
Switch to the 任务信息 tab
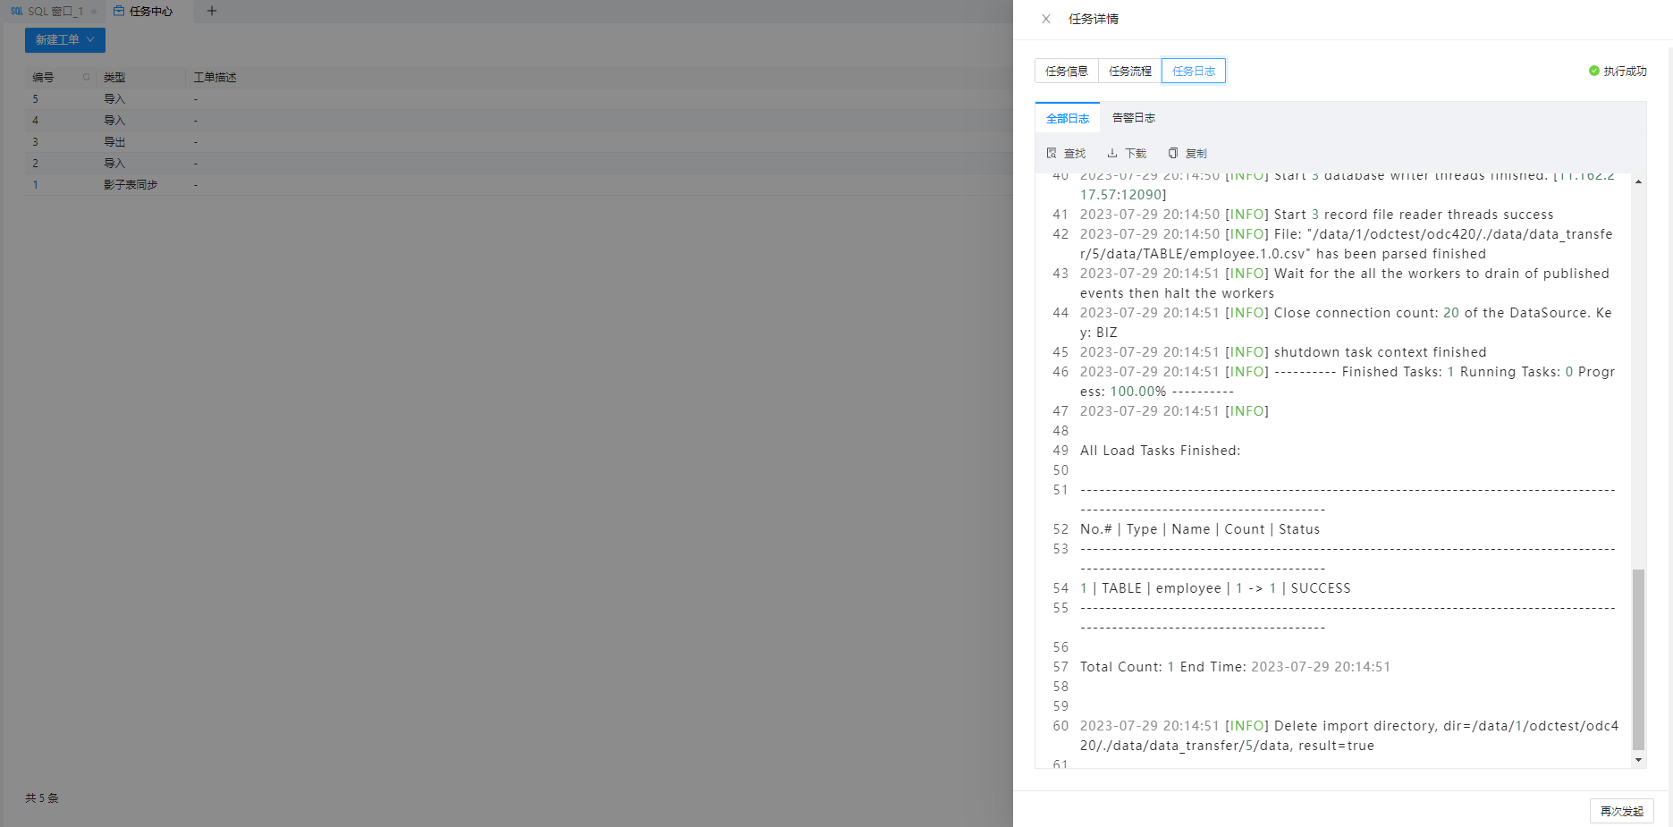click(1067, 72)
